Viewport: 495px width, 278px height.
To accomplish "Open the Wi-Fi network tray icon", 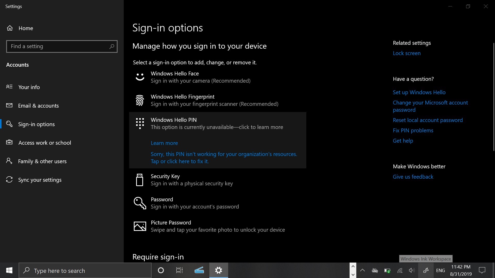I will tap(400, 270).
